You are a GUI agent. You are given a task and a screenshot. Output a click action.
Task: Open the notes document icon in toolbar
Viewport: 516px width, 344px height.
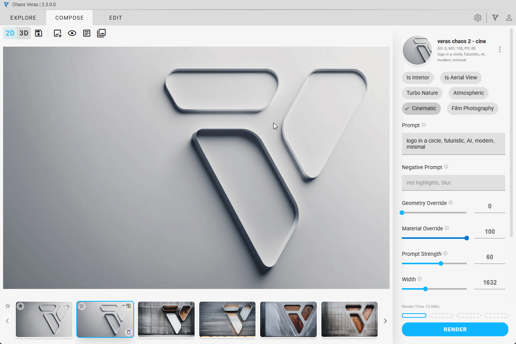tap(87, 33)
